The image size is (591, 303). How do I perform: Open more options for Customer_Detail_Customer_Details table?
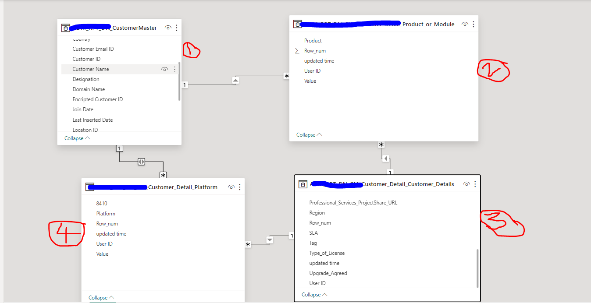coord(475,184)
